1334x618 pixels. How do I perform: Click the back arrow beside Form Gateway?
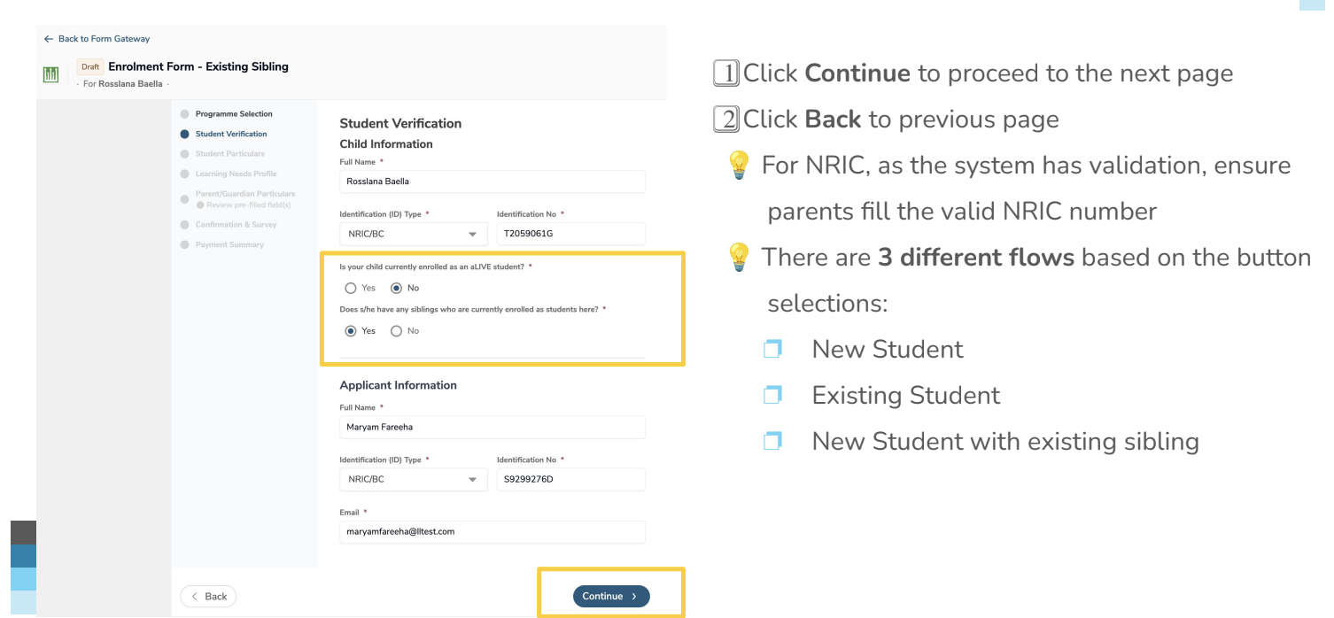click(49, 39)
